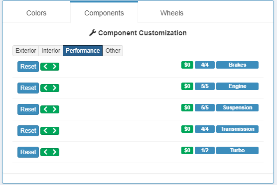Image resolution: width=277 pixels, height=185 pixels.
Task: Reset the Suspension component
Action: pos(28,109)
